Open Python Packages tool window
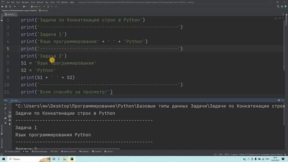 [40, 152]
